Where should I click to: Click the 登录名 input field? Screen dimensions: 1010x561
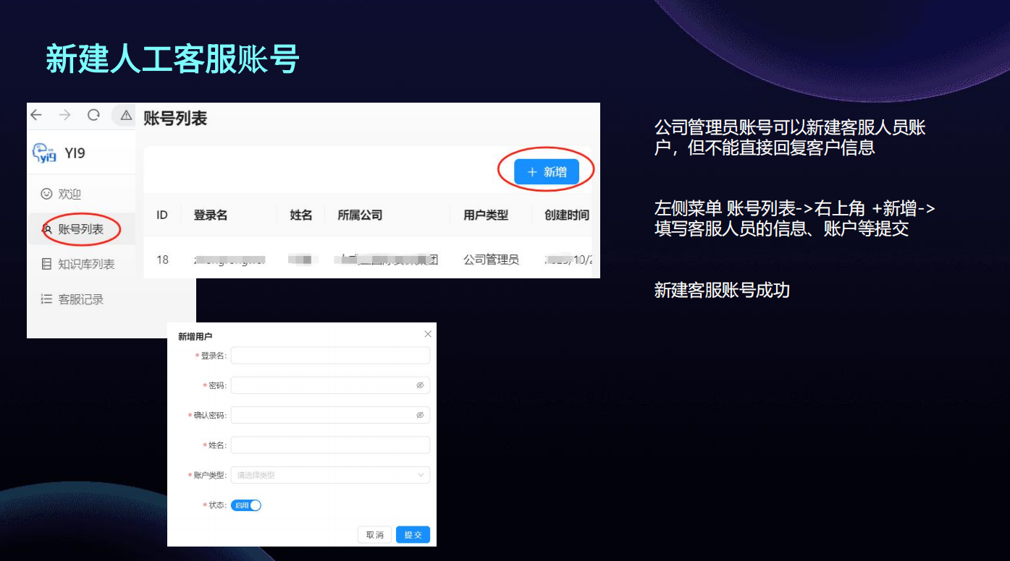pos(330,355)
